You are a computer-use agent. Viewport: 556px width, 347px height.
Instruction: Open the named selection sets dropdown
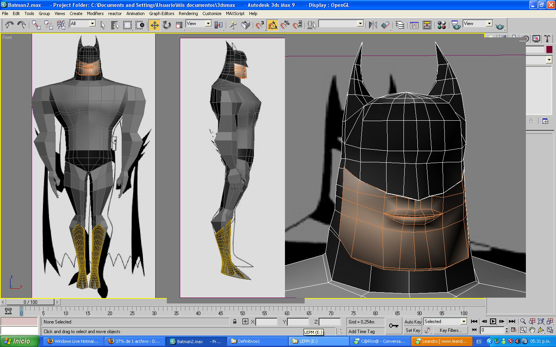pyautogui.click(x=360, y=24)
